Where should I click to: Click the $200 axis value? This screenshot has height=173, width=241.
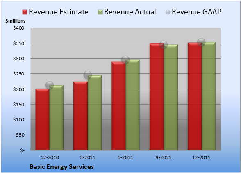pyautogui.click(x=18, y=89)
